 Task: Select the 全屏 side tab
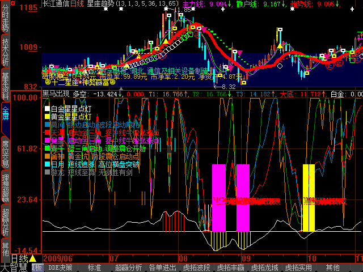click(5, 113)
